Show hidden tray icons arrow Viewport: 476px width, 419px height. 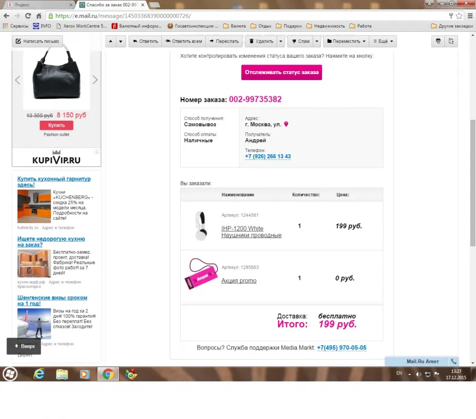click(409, 374)
